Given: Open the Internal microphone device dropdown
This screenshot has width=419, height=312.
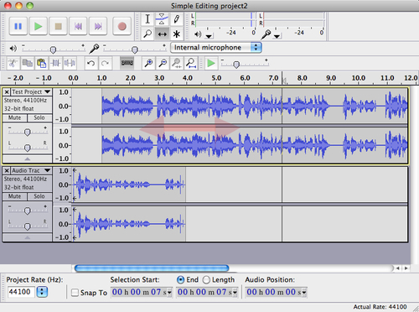Looking at the screenshot, I should tap(216, 48).
